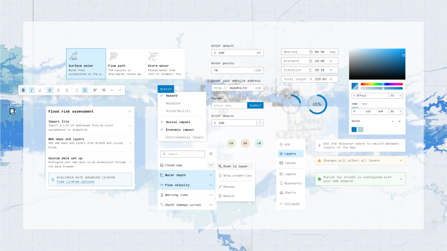Click the LR avatar

tap(259, 143)
